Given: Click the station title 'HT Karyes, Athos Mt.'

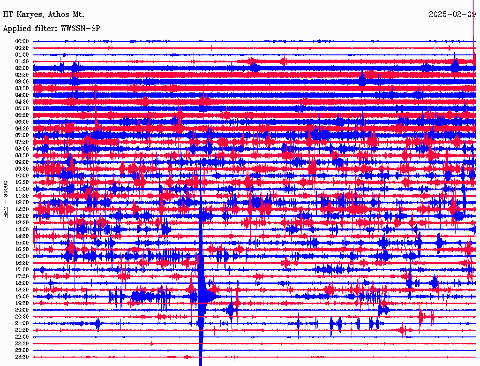Looking at the screenshot, I should (44, 15).
